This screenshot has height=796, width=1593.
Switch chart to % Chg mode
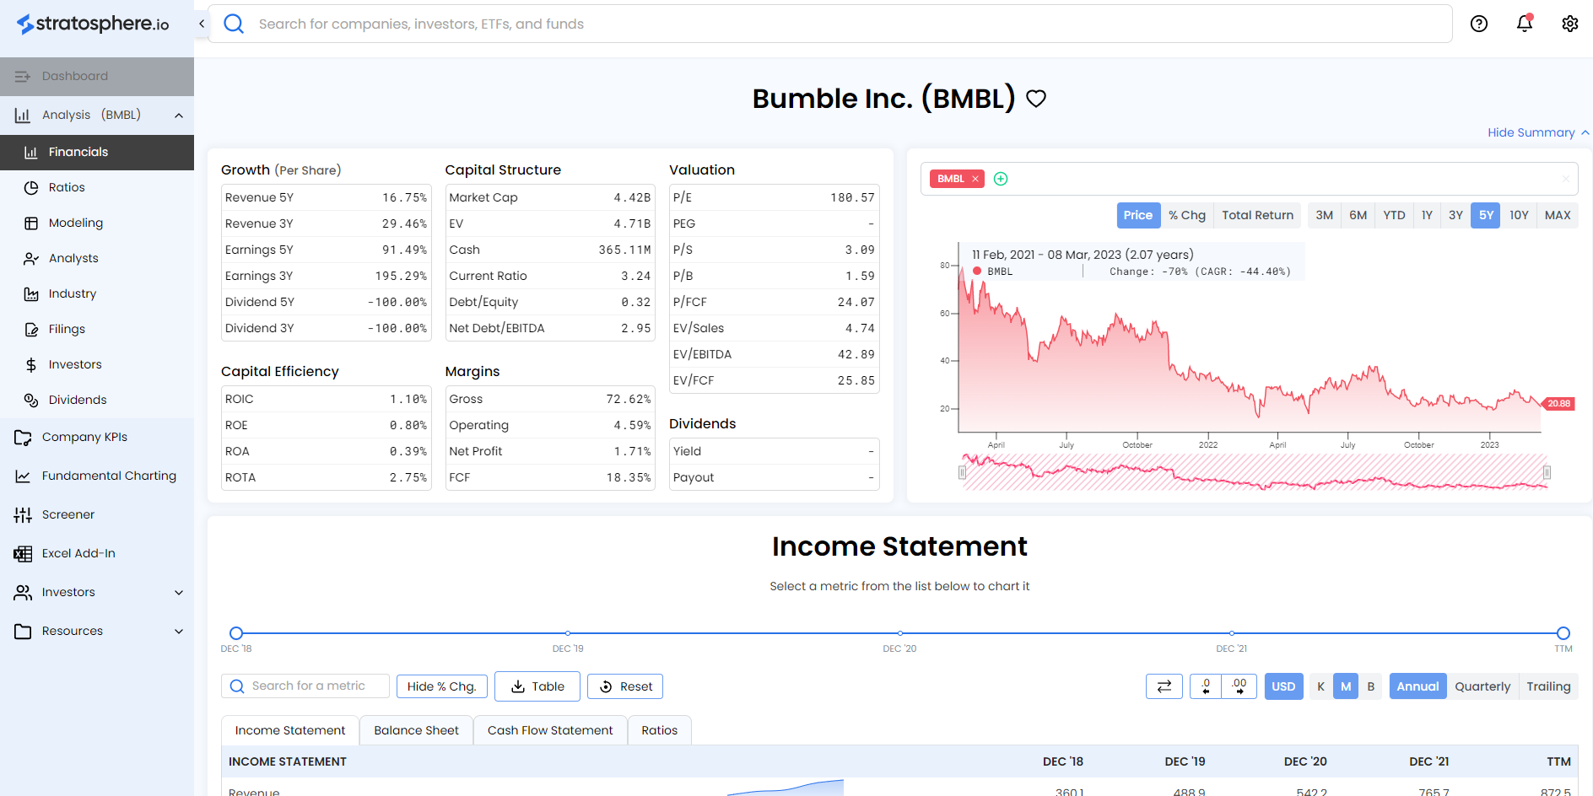pos(1187,215)
